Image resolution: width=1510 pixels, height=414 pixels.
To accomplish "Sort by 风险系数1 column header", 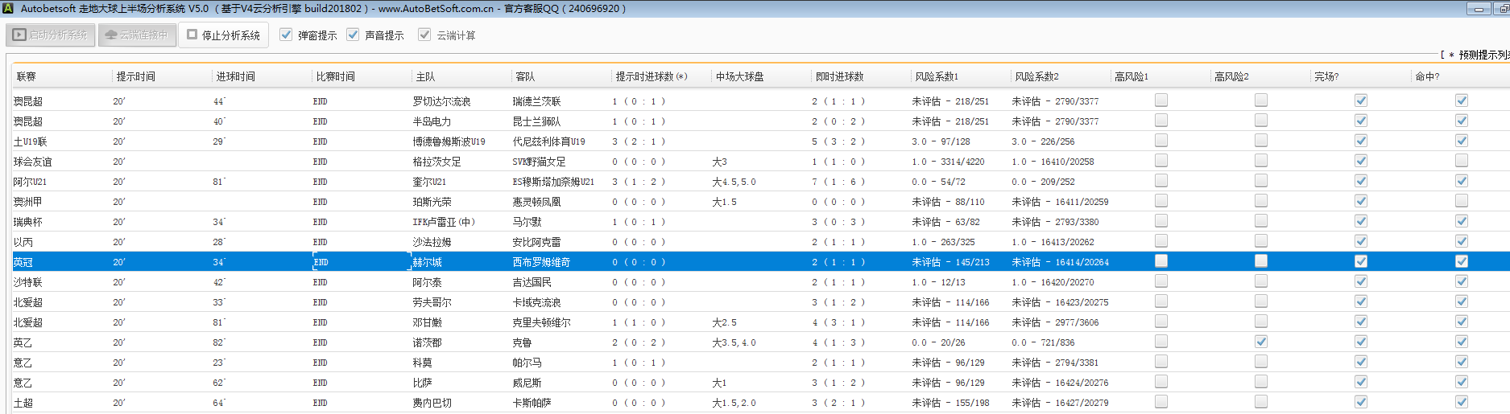I will tap(937, 76).
